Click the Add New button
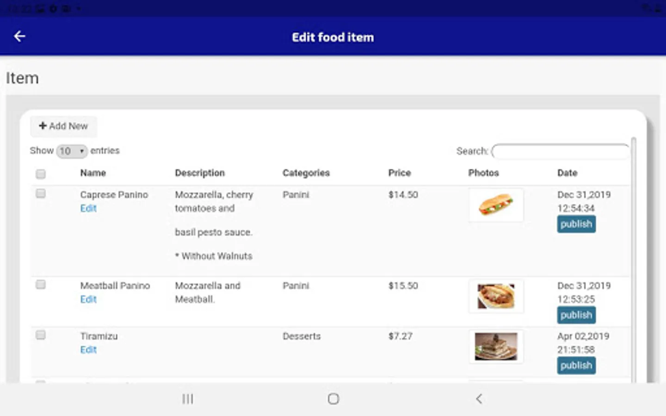Viewport: 666px width, 416px height. pos(63,126)
